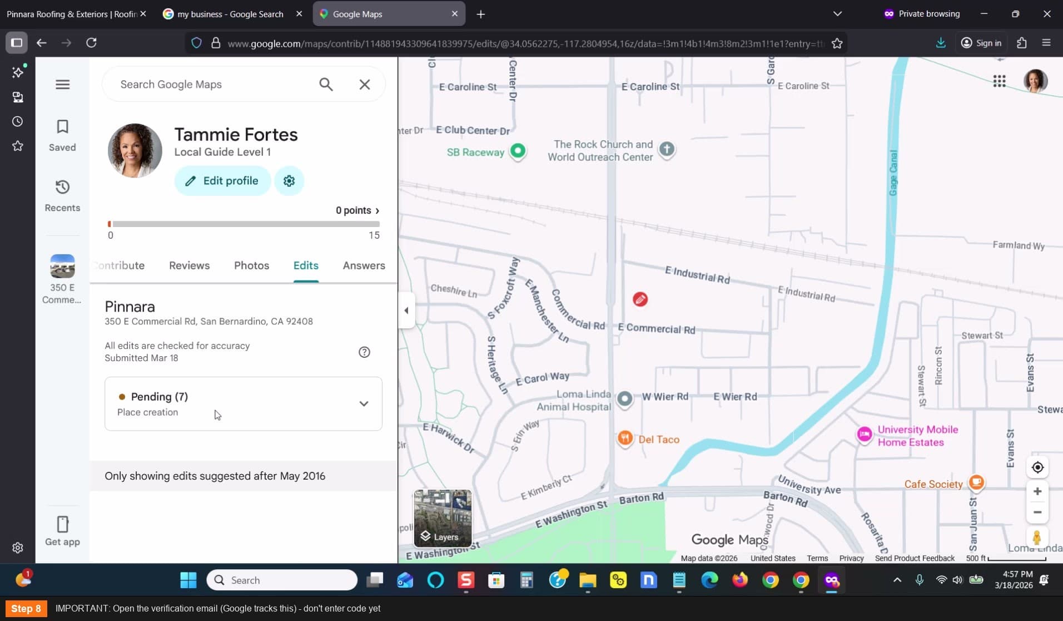Select the SB Raceway map pin
Viewport: 1063px width, 621px height.
tap(518, 151)
